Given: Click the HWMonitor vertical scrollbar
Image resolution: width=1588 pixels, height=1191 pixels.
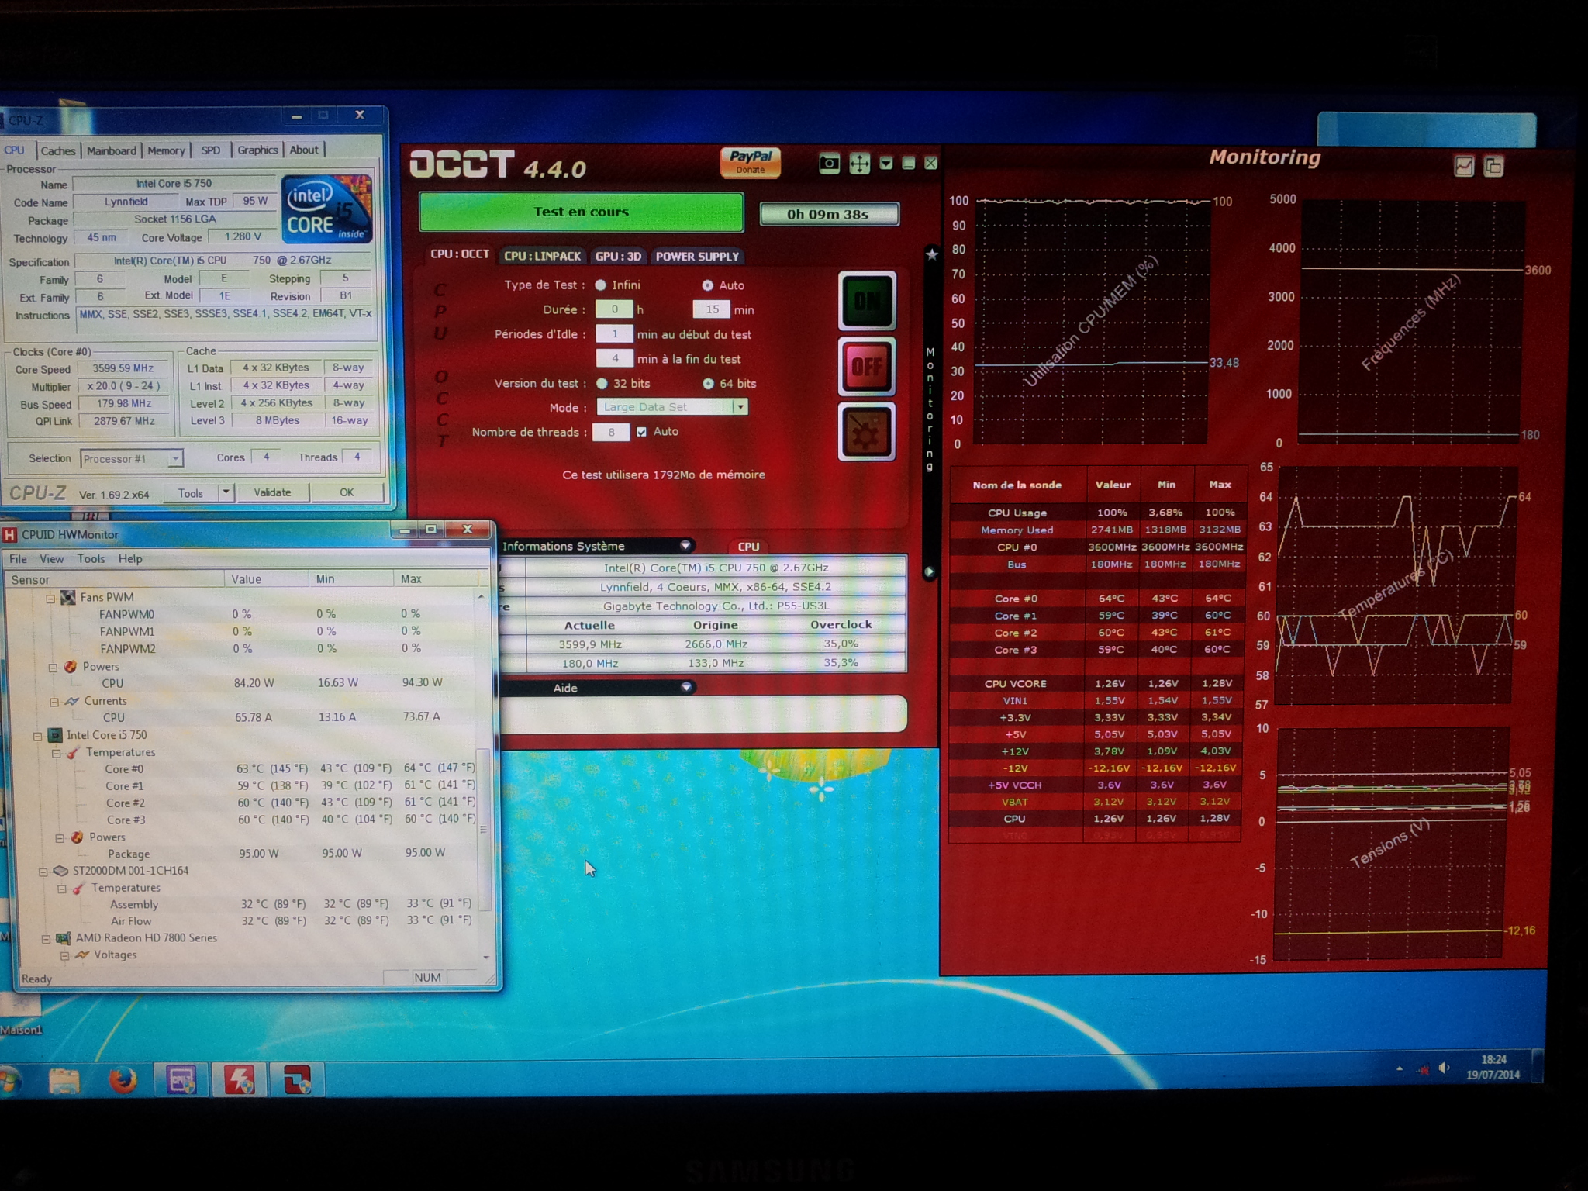Looking at the screenshot, I should (483, 830).
